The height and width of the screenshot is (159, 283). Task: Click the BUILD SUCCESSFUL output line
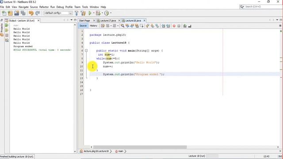(42, 50)
